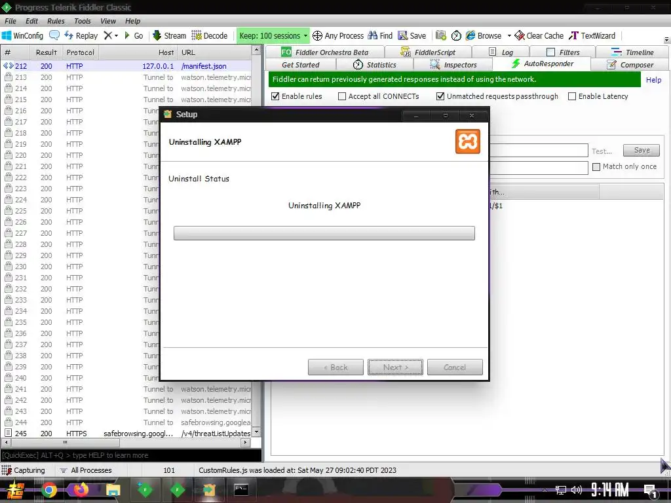Viewport: 671px width, 503px height.
Task: Expand the toolbar overflow arrow
Action: tap(666, 39)
